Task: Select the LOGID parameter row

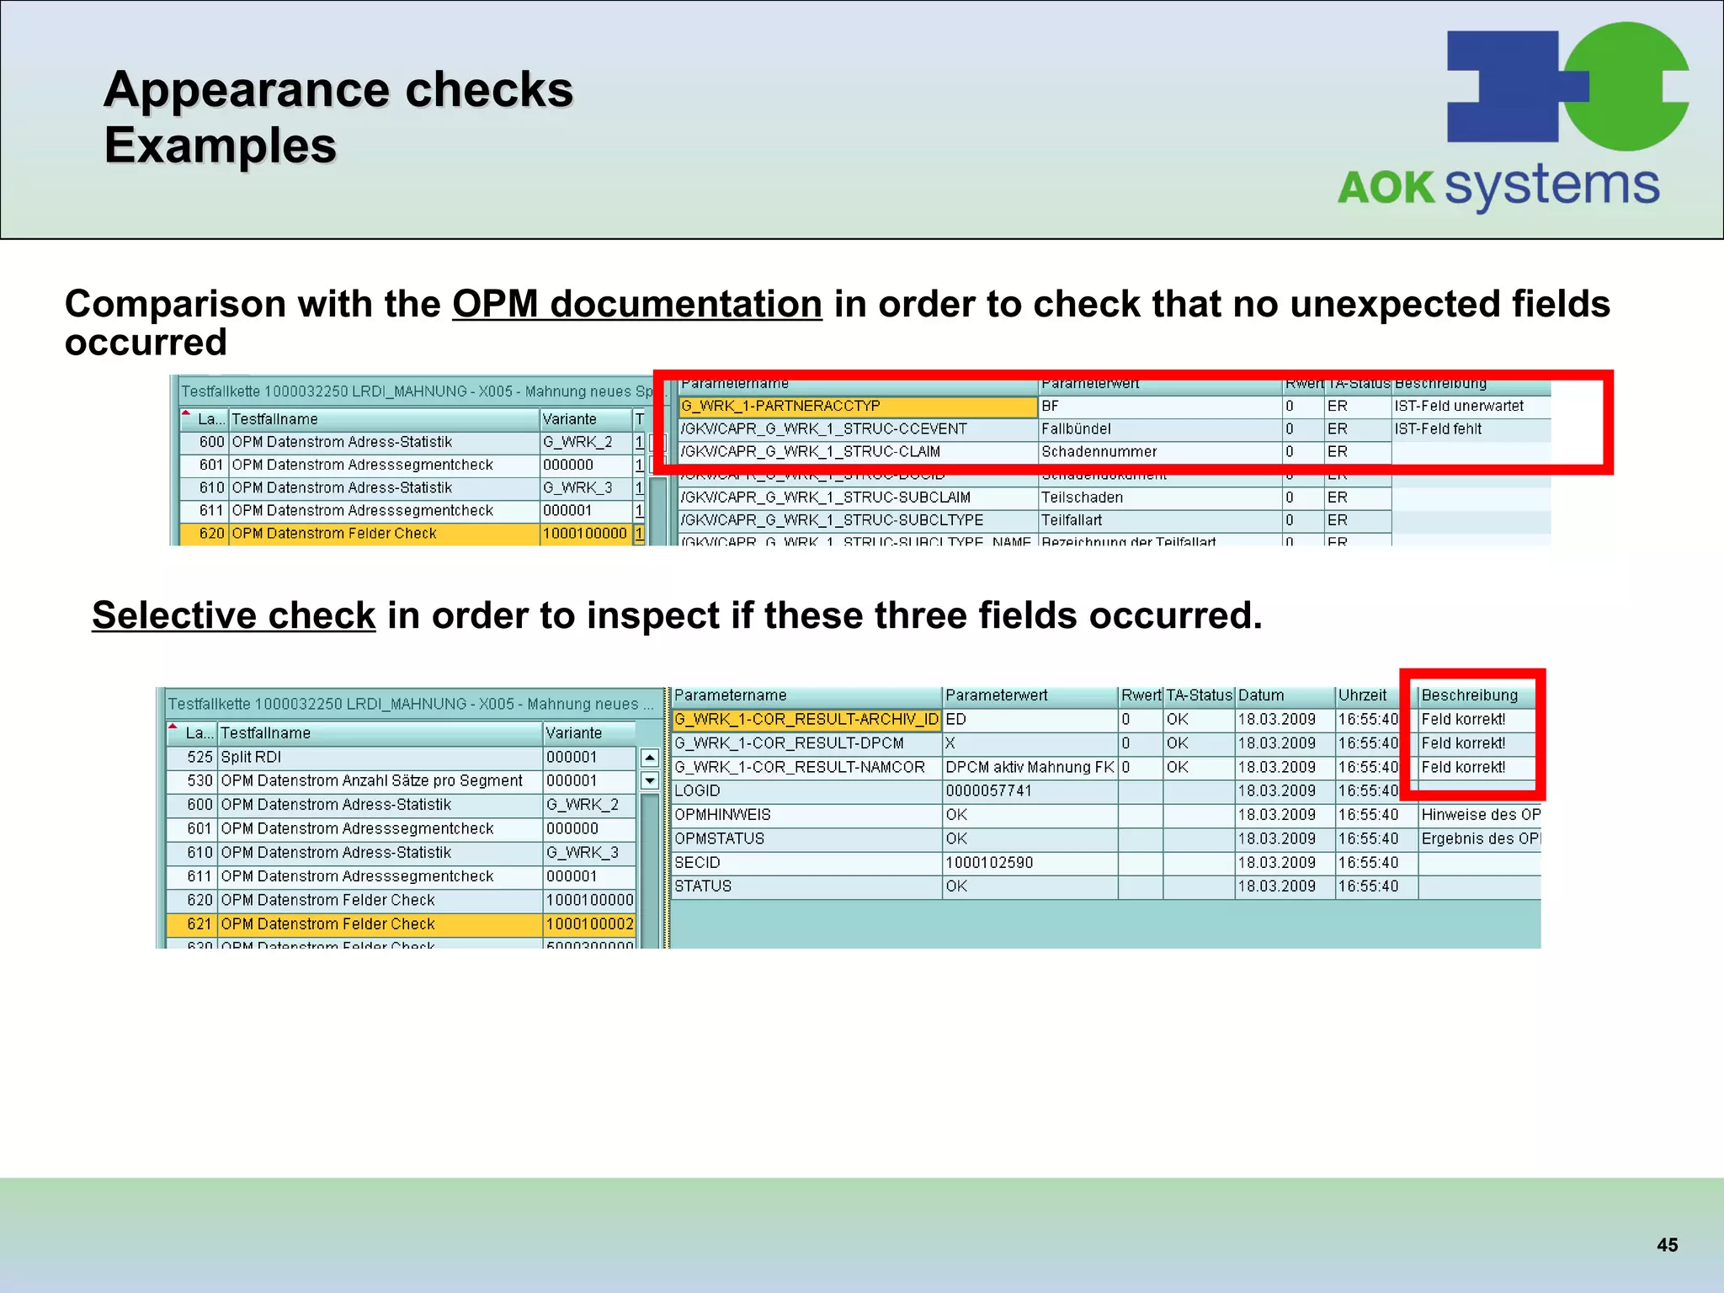Action: coord(1106,791)
